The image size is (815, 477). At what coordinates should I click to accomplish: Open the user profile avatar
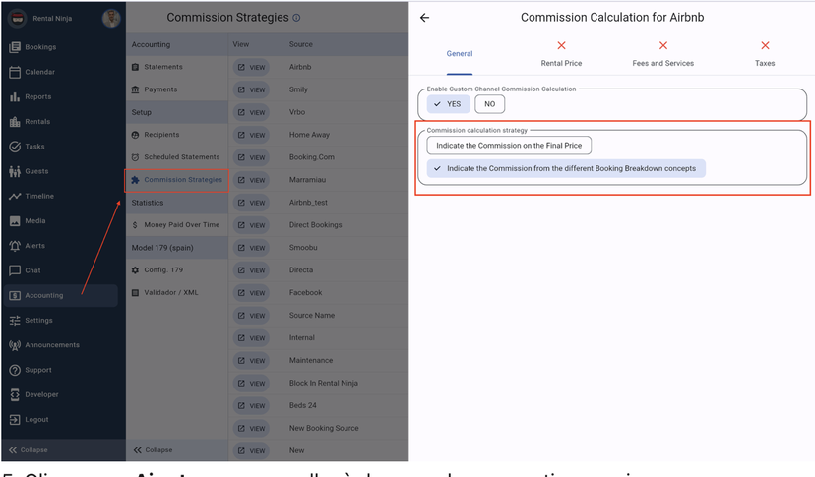point(111,18)
